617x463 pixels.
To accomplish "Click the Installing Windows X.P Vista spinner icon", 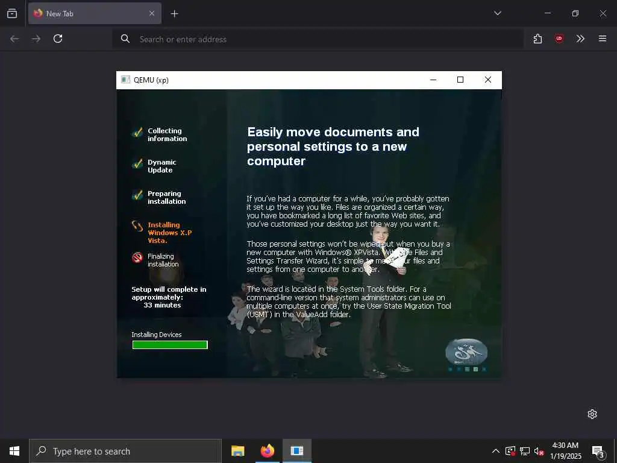I will 137,226.
